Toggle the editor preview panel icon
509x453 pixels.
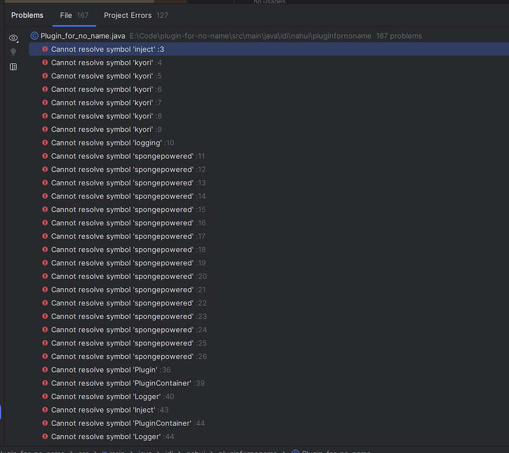pyautogui.click(x=13, y=67)
